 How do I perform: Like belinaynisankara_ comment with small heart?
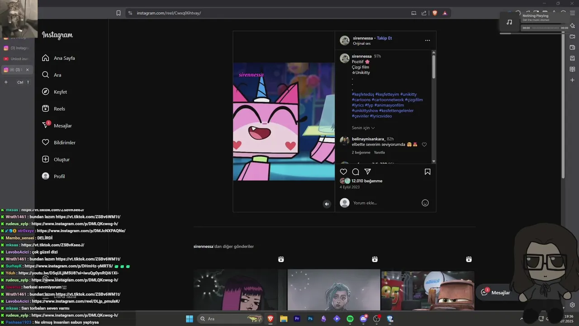(424, 144)
